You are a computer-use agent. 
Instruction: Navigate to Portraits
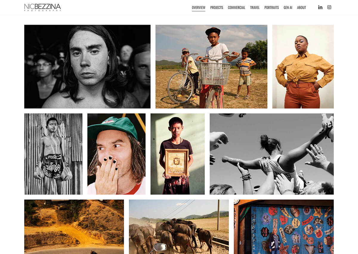click(271, 8)
